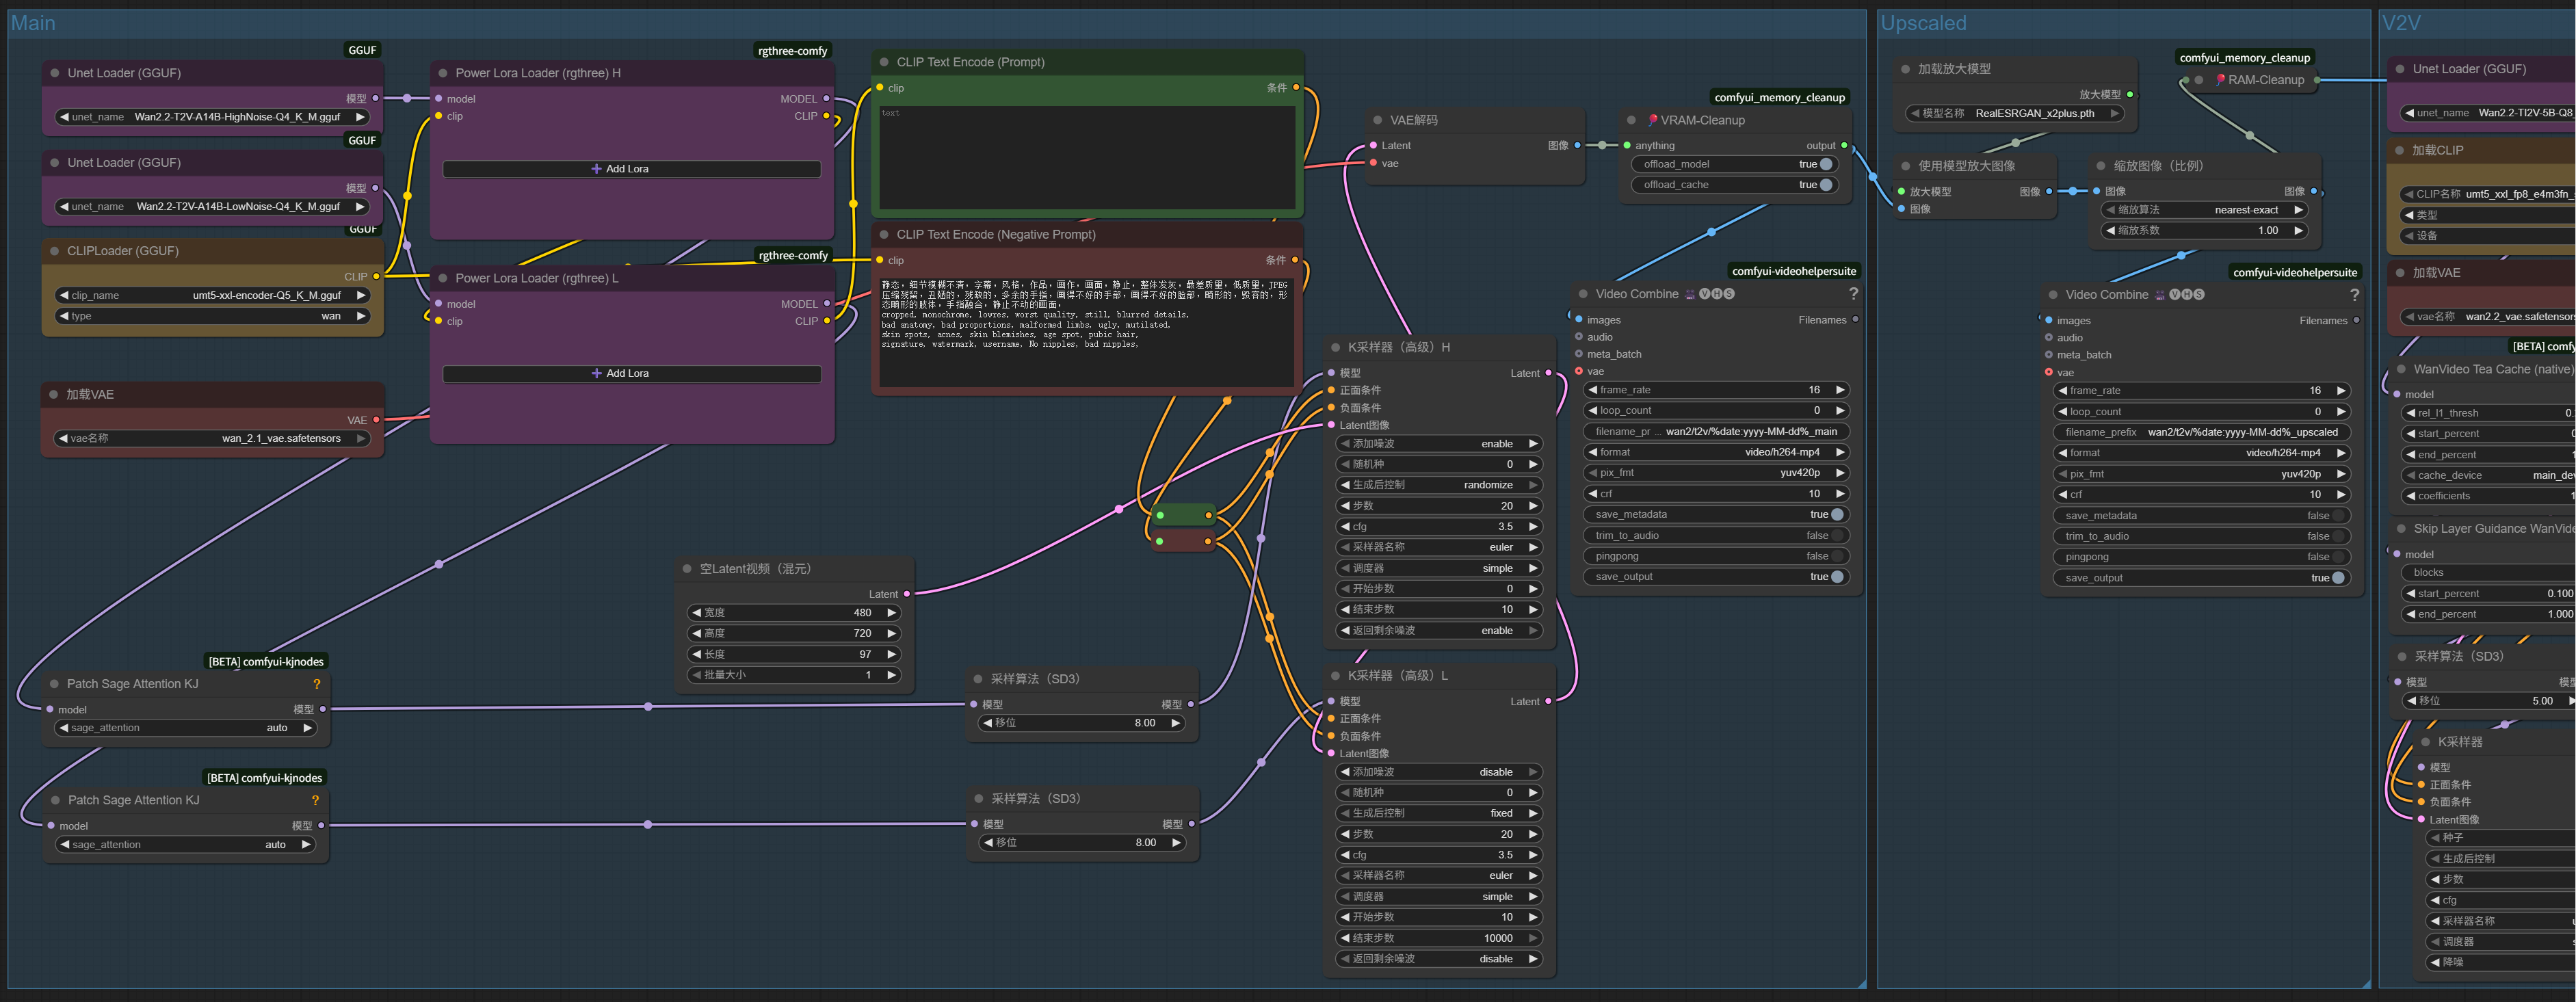2576x1002 pixels.
Task: Toggle offload_model in VRAM-Cleanup node
Action: click(x=1825, y=164)
